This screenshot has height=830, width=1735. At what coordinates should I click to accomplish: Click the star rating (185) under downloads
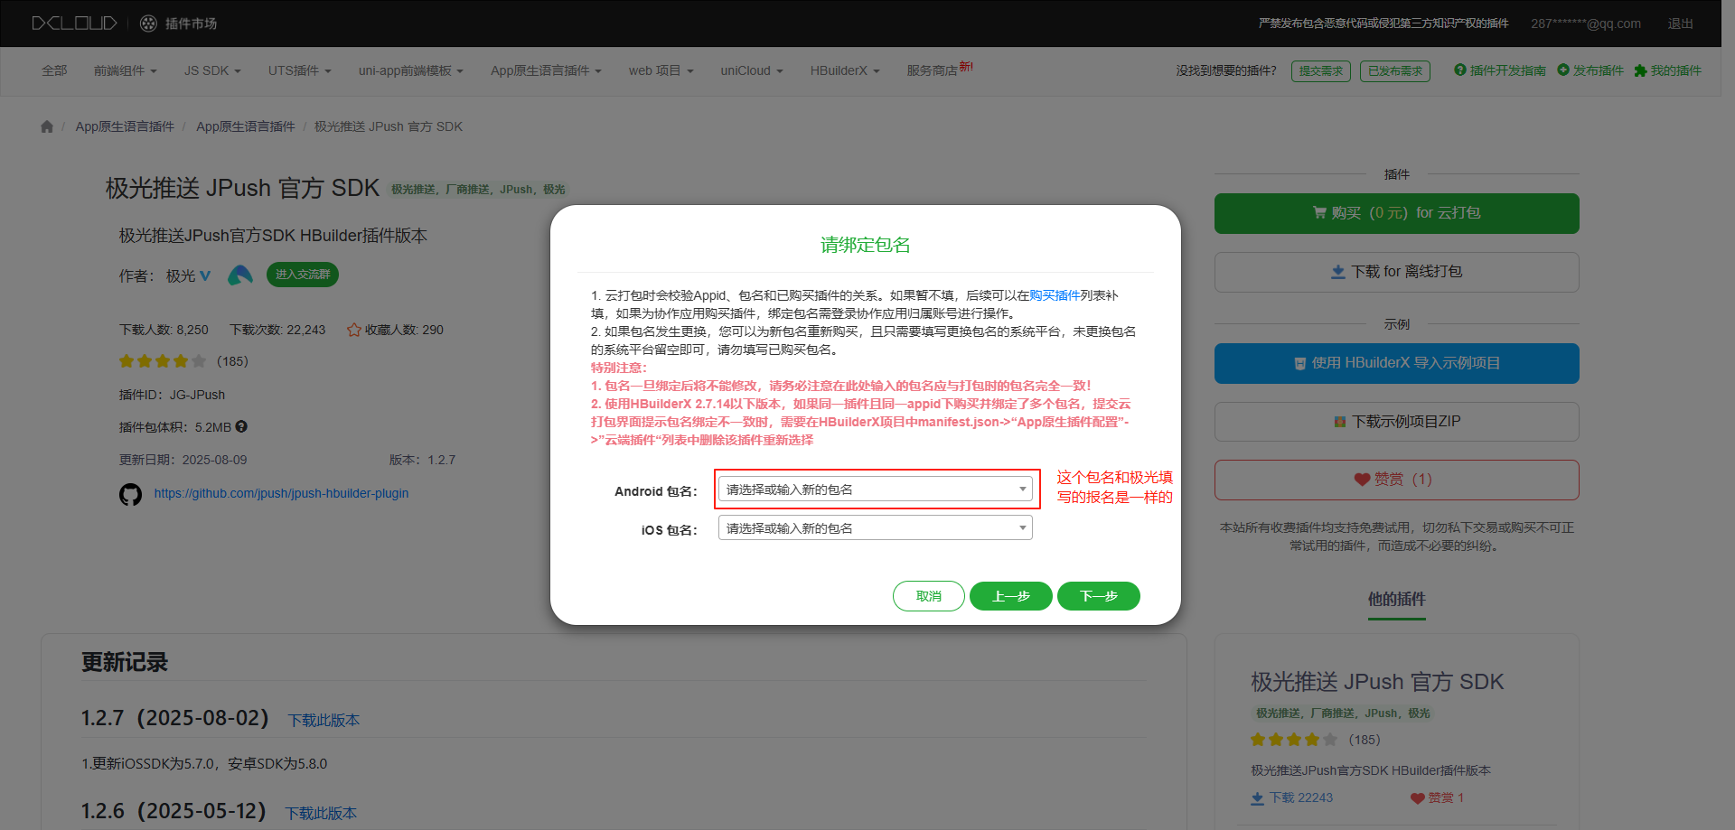click(183, 361)
